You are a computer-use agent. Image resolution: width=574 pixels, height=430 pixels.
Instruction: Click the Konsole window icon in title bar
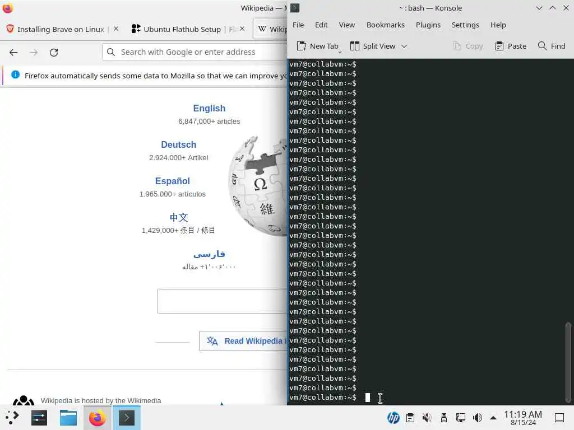tap(295, 8)
